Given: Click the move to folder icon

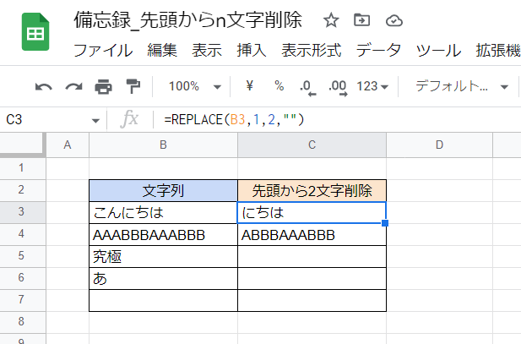Looking at the screenshot, I should [362, 20].
